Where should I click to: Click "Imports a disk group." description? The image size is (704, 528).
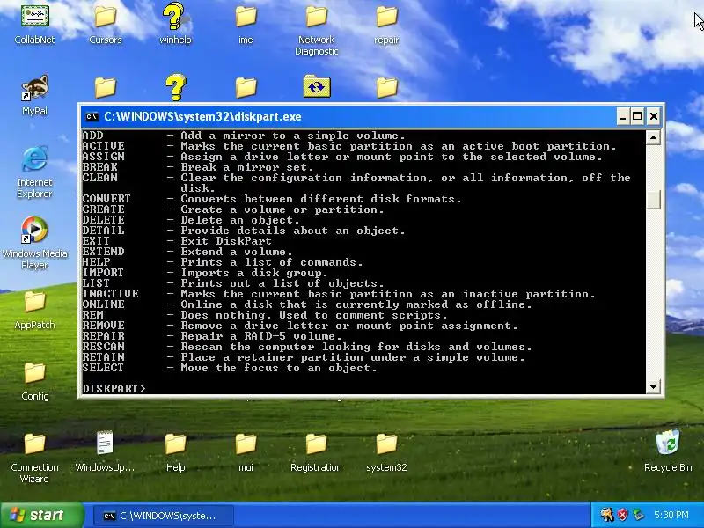click(254, 273)
